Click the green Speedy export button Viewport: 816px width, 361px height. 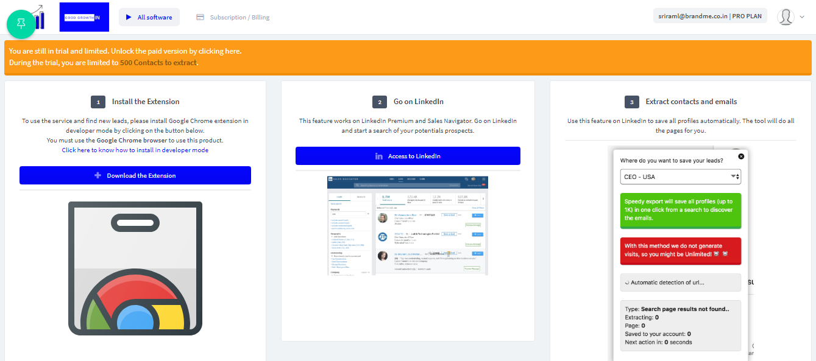[x=681, y=210]
